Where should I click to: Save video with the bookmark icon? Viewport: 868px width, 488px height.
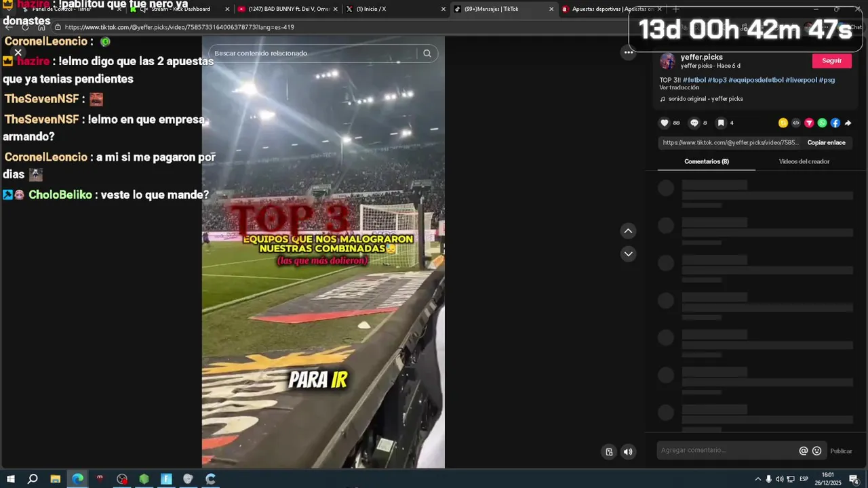pos(721,123)
